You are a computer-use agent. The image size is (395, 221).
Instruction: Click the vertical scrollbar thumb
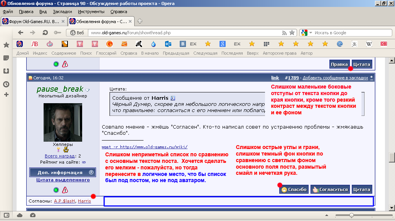392,157
